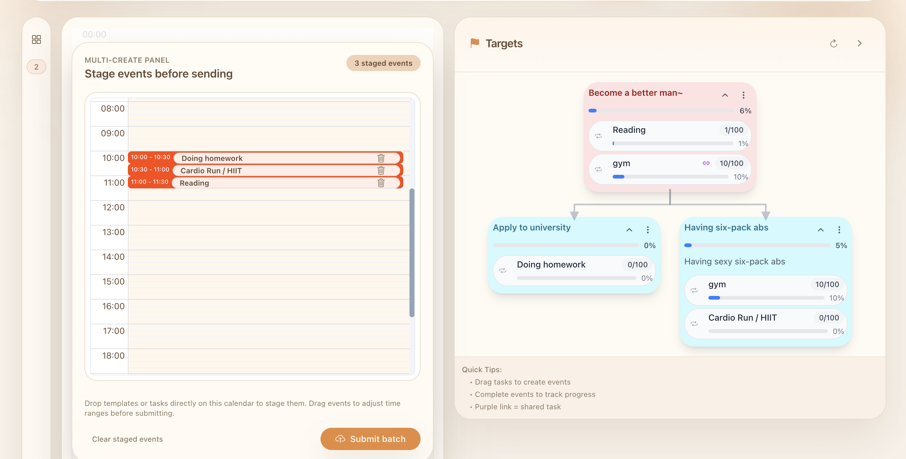Click the Targets flag icon
Image resolution: width=906 pixels, height=459 pixels.
(475, 43)
